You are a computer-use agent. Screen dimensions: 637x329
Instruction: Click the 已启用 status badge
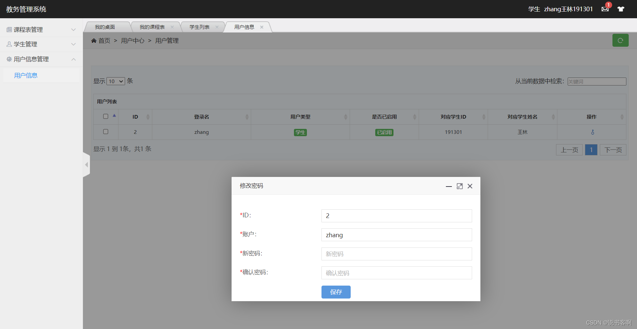(x=384, y=133)
